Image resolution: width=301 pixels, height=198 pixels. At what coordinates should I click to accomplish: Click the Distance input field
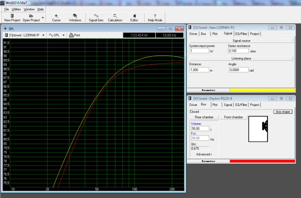coord(199,70)
